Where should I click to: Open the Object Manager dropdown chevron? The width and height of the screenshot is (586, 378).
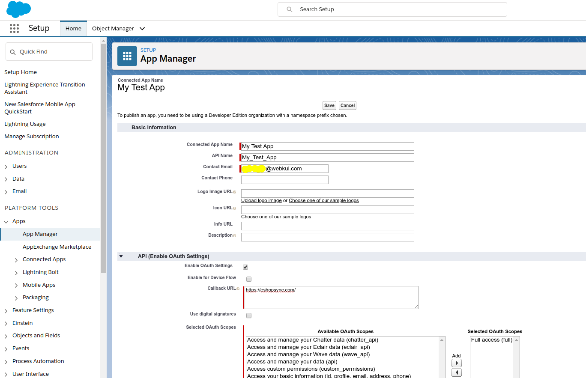[x=142, y=29]
